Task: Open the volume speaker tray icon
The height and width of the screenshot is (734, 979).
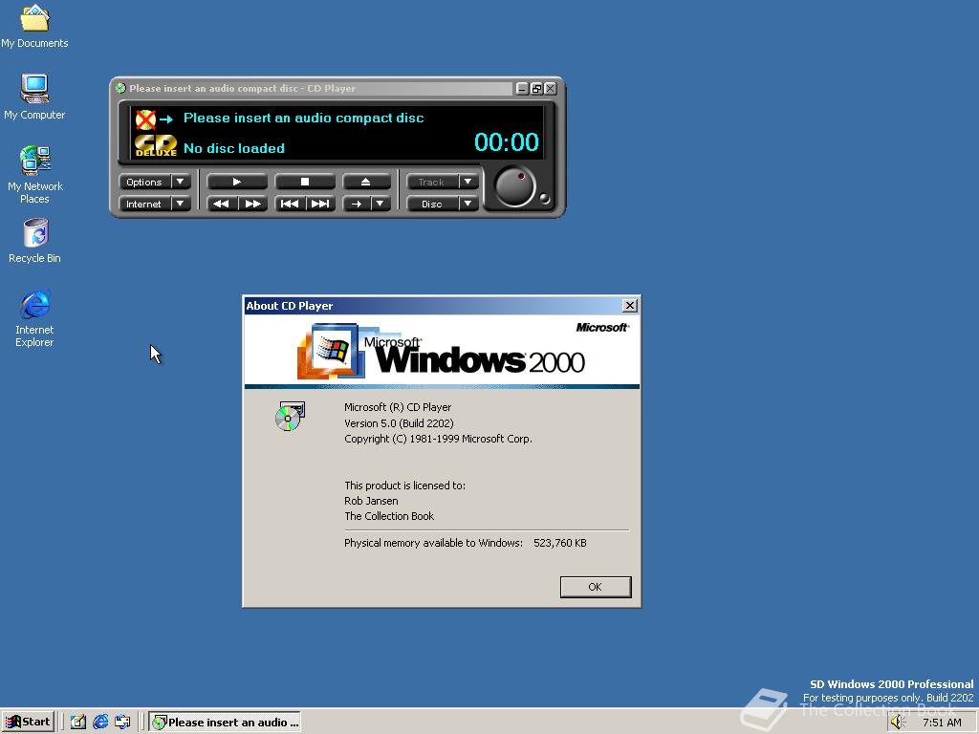Action: (x=898, y=723)
